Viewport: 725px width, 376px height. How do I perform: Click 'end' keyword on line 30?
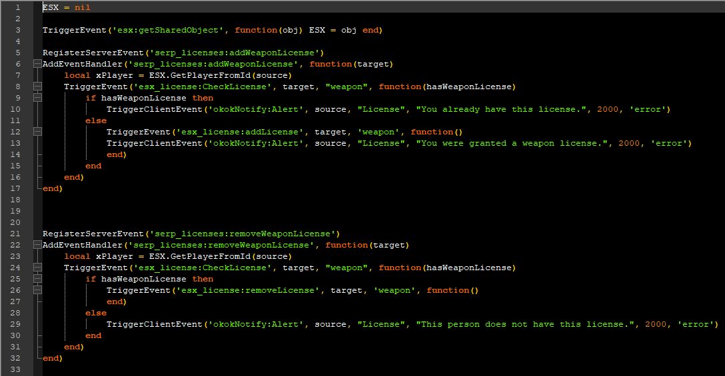pyautogui.click(x=93, y=335)
